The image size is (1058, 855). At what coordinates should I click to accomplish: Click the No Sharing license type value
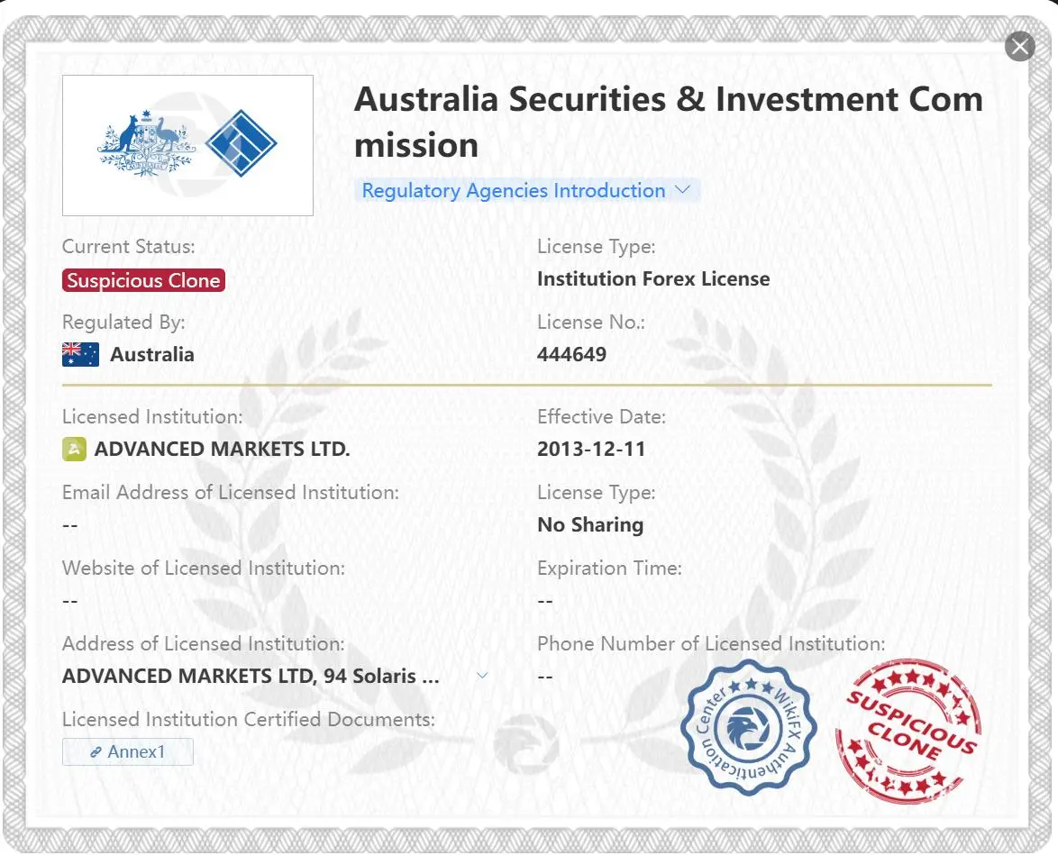click(590, 524)
